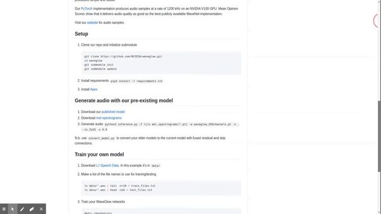Click the convert_model.py inline code

[x=101, y=139]
